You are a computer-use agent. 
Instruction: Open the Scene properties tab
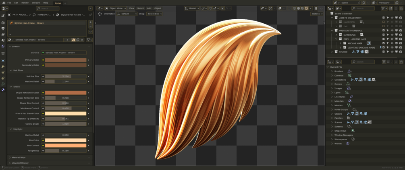(x=3, y=40)
